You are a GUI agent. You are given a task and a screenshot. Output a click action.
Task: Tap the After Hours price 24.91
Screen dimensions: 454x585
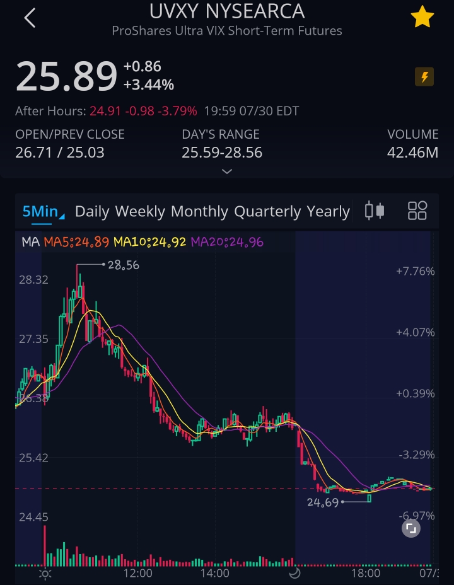pyautogui.click(x=105, y=111)
